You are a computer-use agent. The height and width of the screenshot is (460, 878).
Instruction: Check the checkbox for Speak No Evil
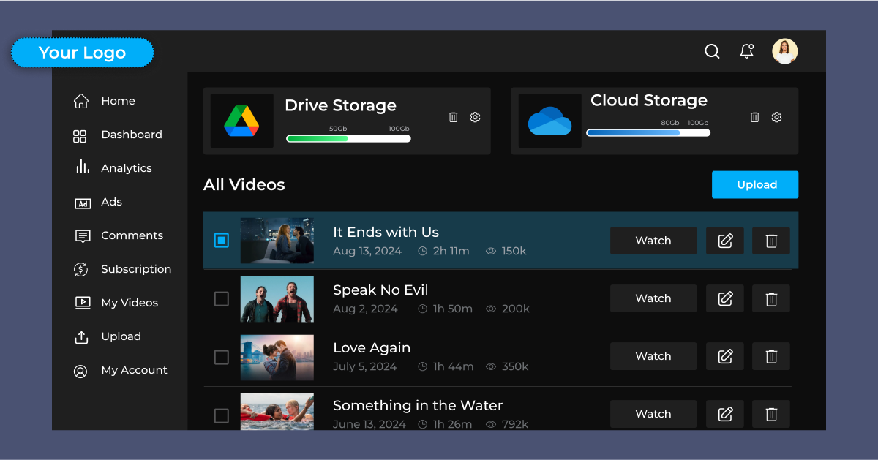coord(221,298)
